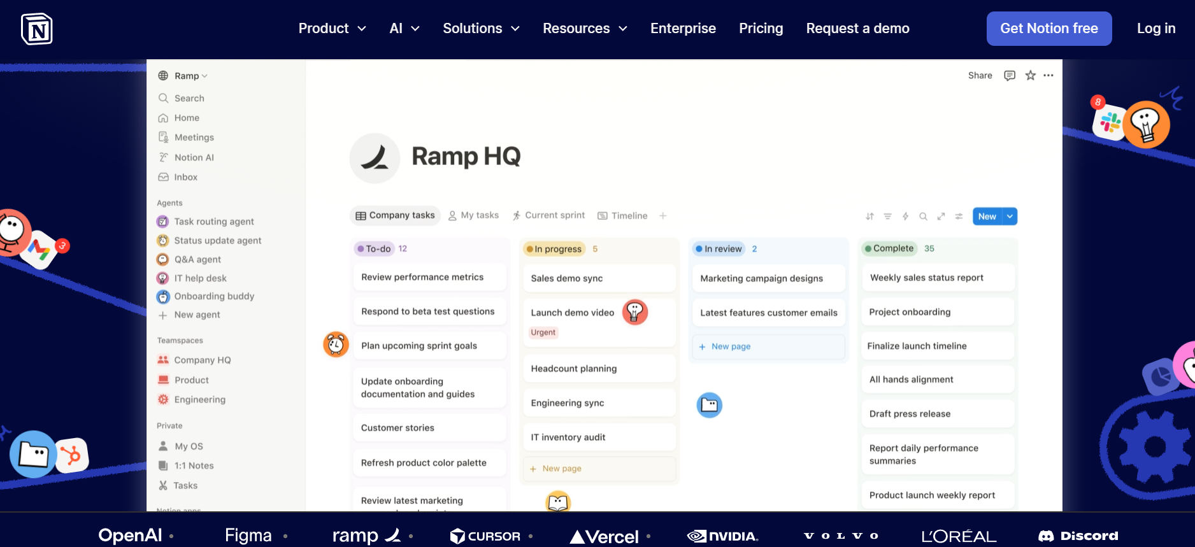Add a New agent in the sidebar

click(x=189, y=315)
